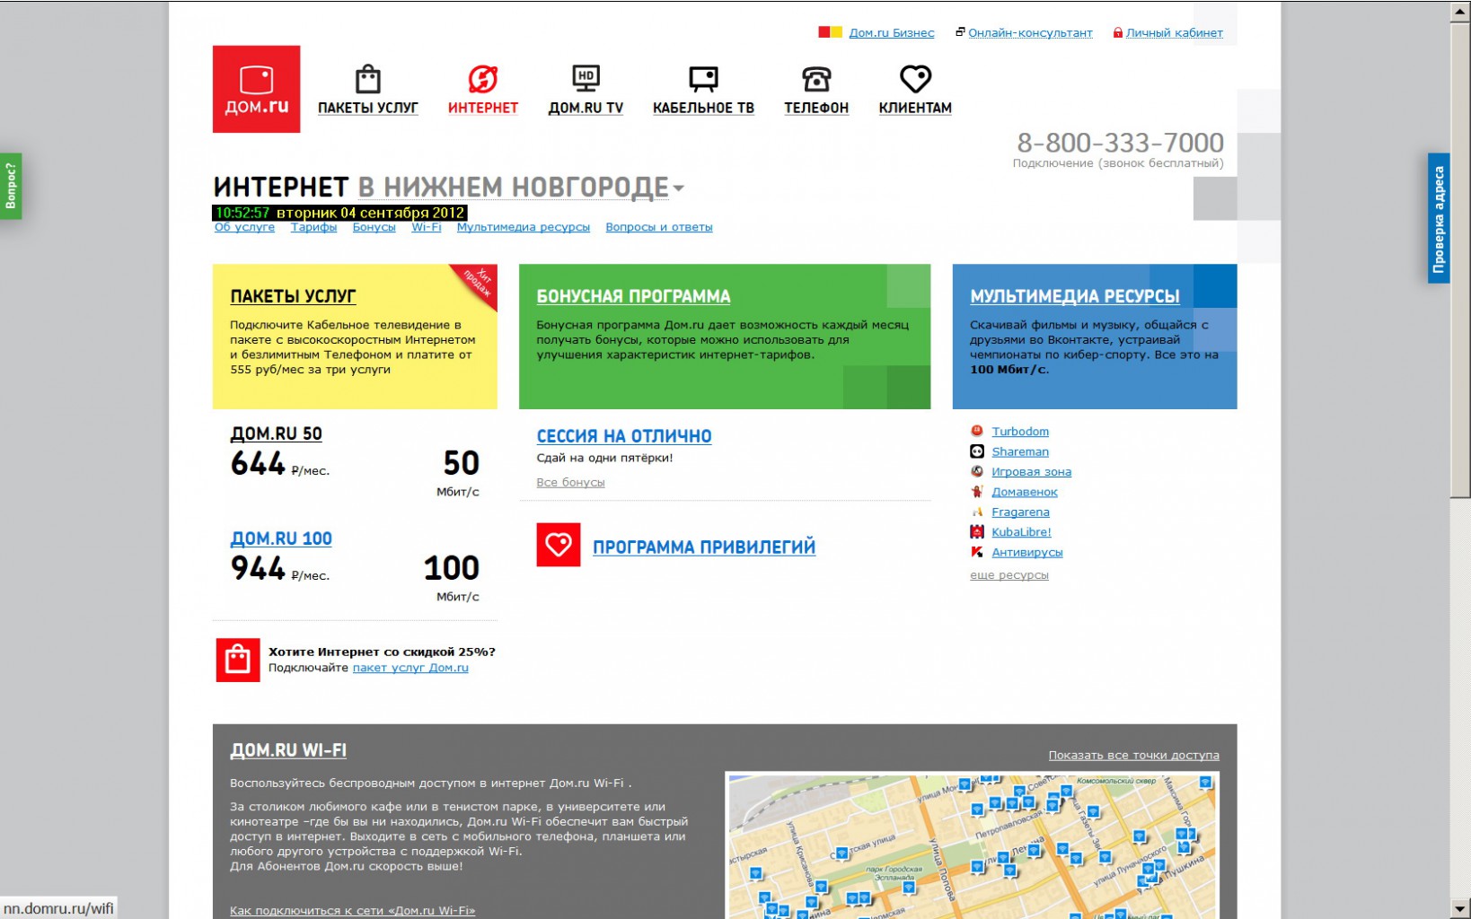This screenshot has width=1471, height=919.
Task: Open the ДОМ.RU TV menu label
Action: [x=586, y=108]
